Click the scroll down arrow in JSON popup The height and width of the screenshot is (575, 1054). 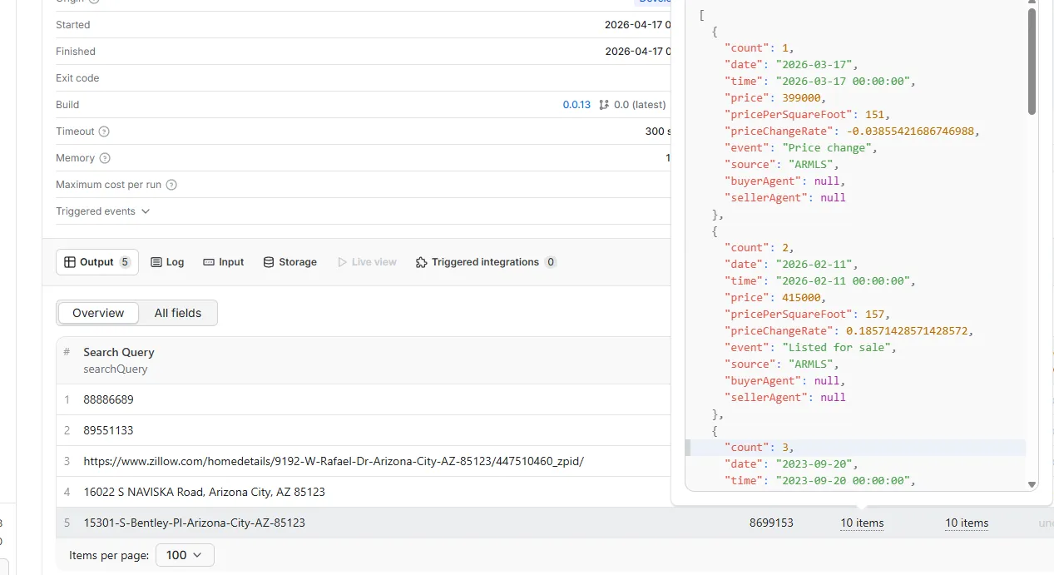[1032, 484]
